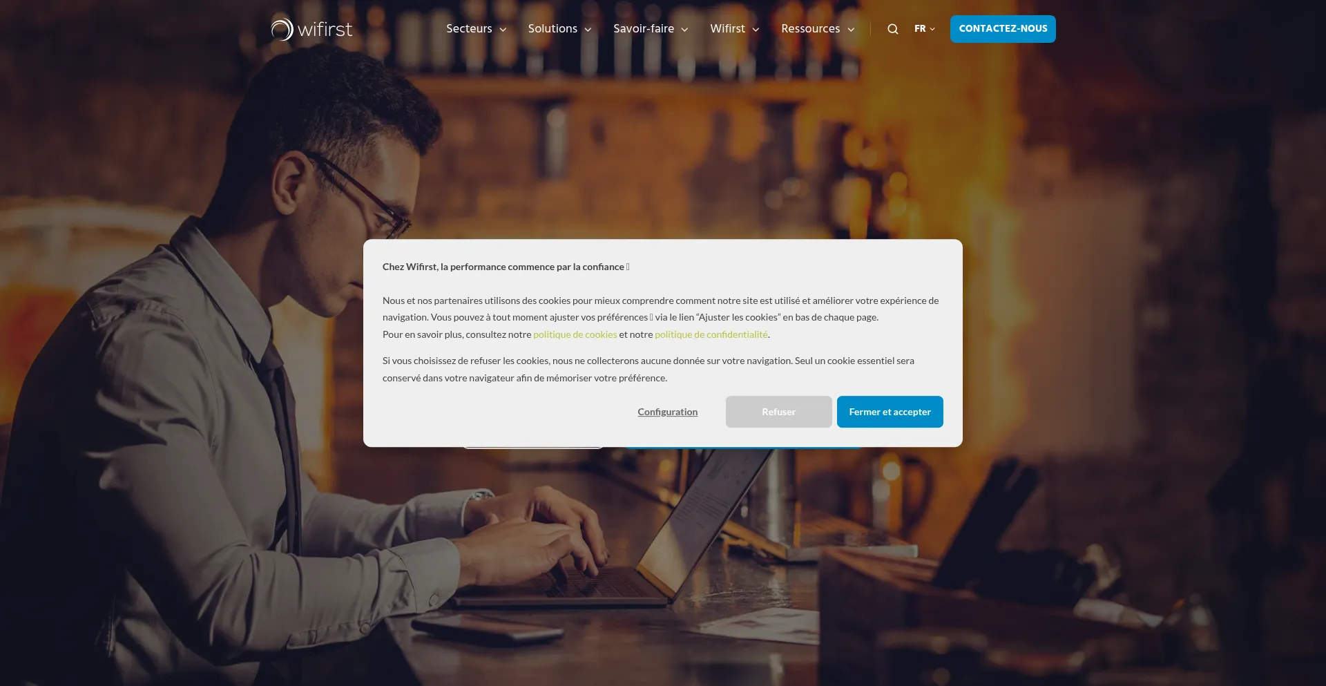The image size is (1326, 686).
Task: Open the cookie Configuration link
Action: point(668,412)
